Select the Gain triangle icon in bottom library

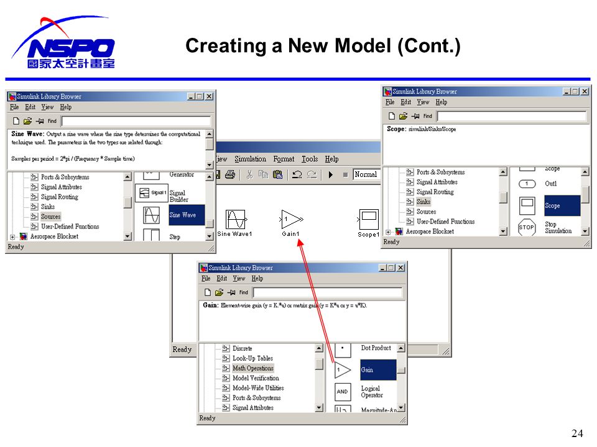tap(343, 370)
